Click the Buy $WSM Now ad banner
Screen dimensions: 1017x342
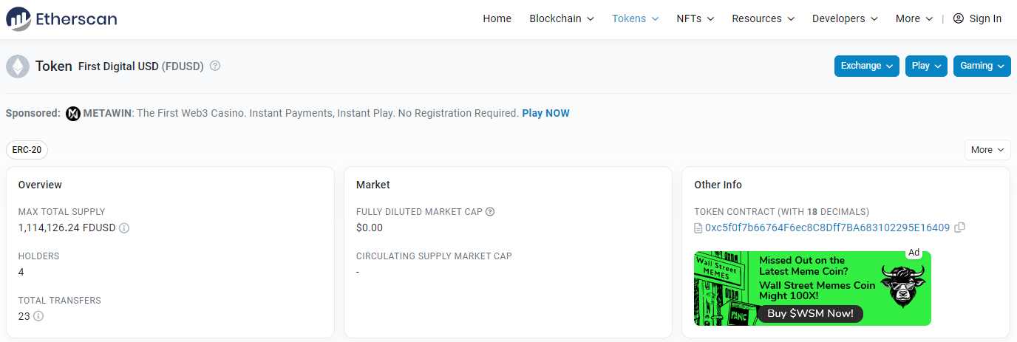810,314
